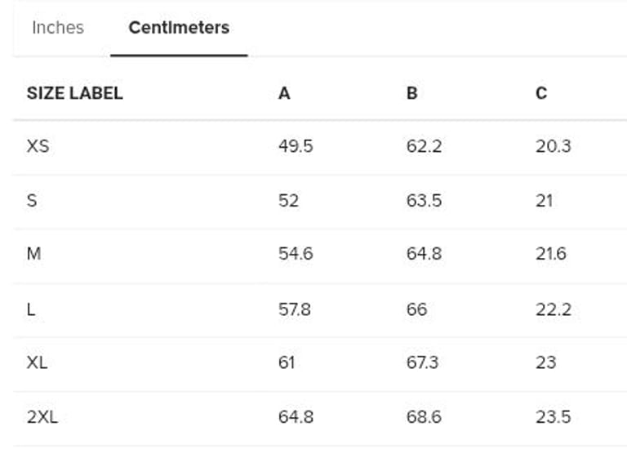Click the 63.5 value in S row
The image size is (627, 462).
coord(424,201)
